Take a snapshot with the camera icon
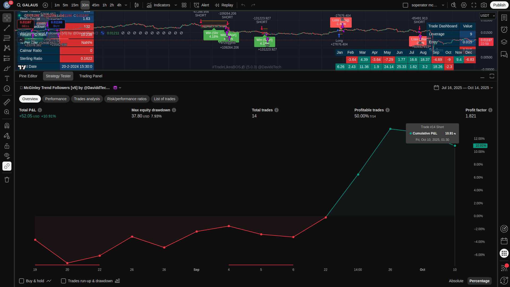Viewport: 510px width, 287px height. [x=484, y=5]
